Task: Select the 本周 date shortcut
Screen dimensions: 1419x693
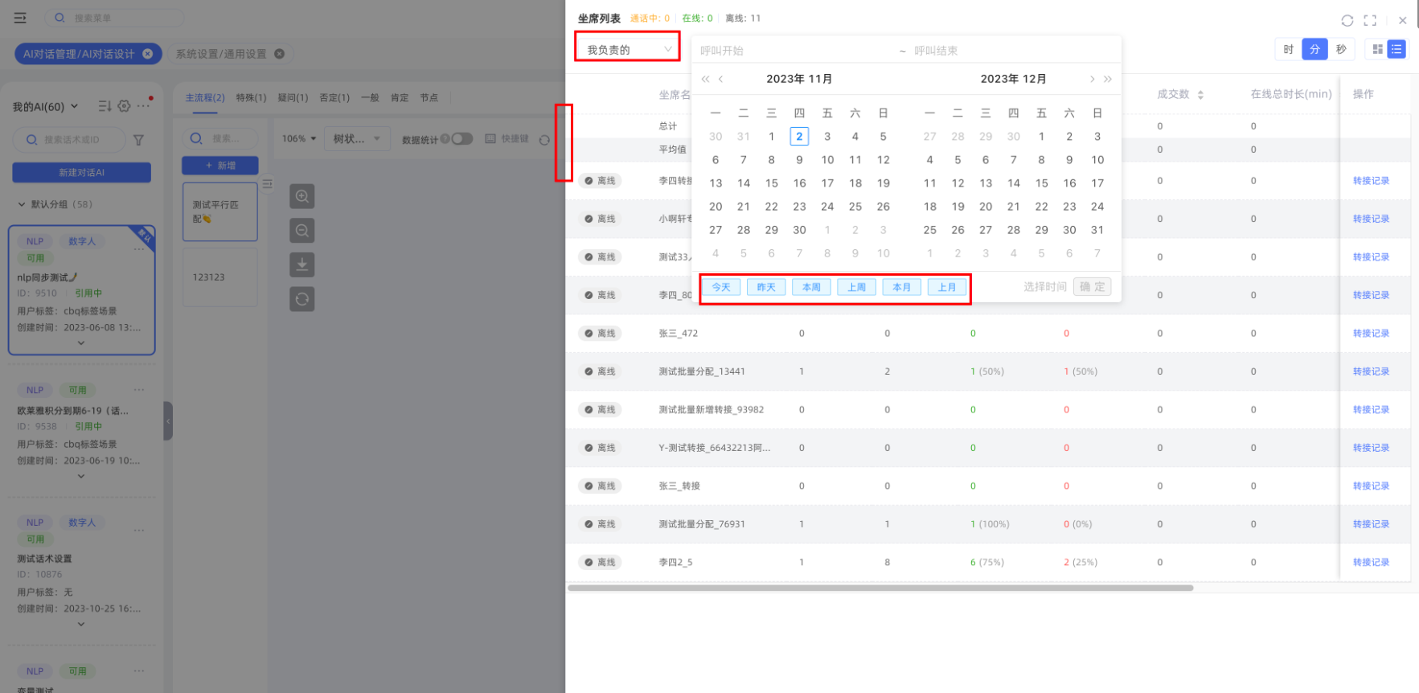Action: click(x=811, y=287)
